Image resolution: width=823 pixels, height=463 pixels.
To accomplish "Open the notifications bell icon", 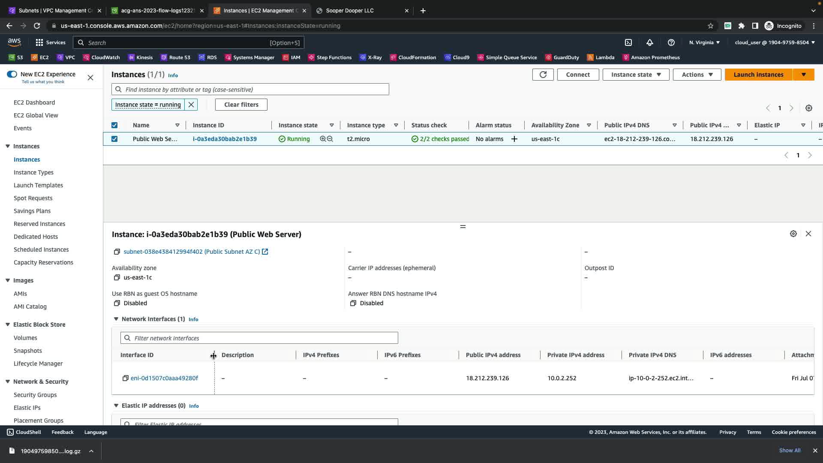I will tap(650, 42).
